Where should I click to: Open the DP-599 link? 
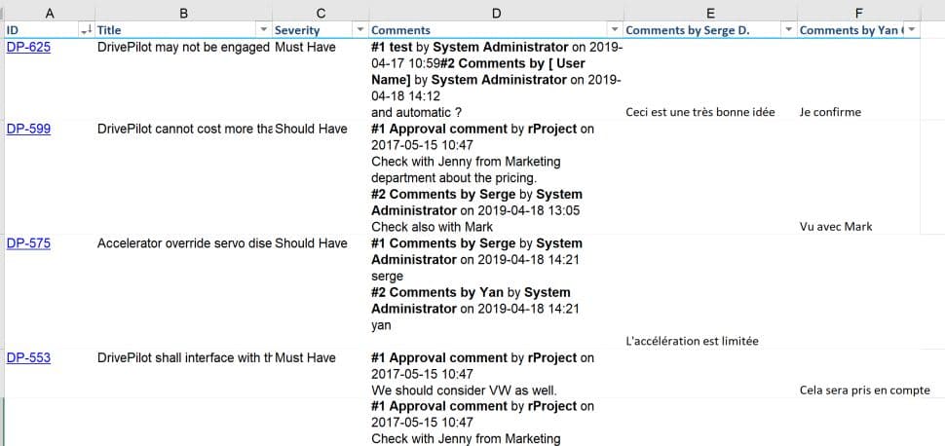28,129
